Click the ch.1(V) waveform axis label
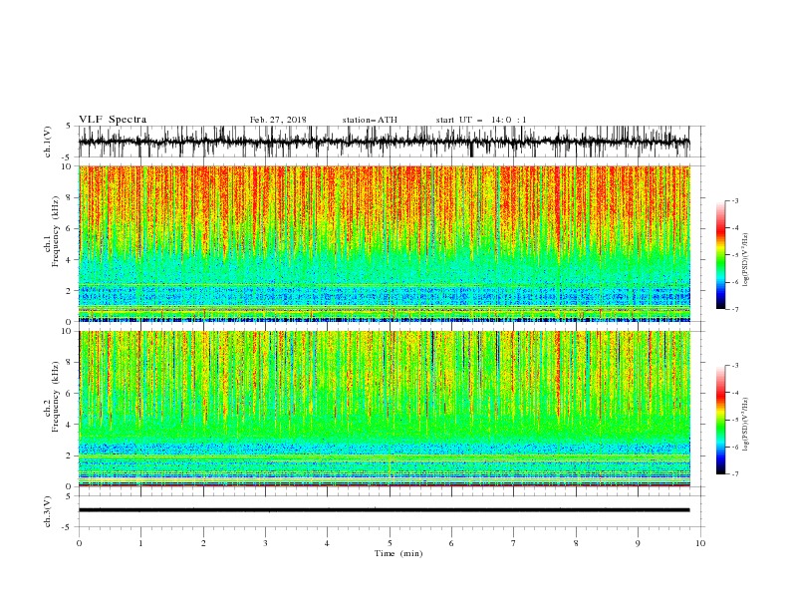The height and width of the screenshot is (610, 789). 47,142
